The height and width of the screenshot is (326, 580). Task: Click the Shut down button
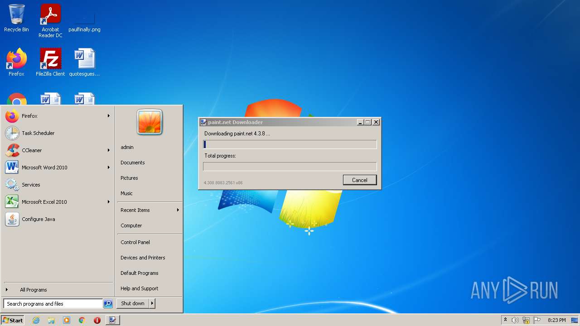click(133, 303)
